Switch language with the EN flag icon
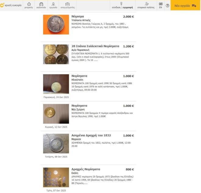This screenshot has height=193, width=201. 160,4
